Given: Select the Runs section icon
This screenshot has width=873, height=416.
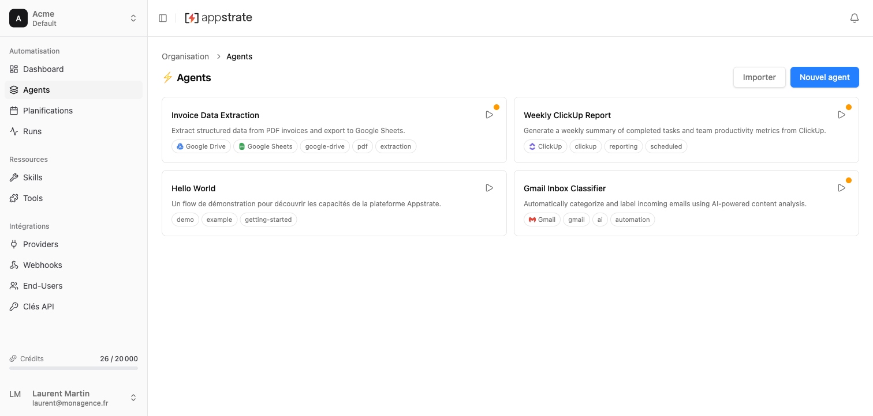Looking at the screenshot, I should click(x=13, y=131).
